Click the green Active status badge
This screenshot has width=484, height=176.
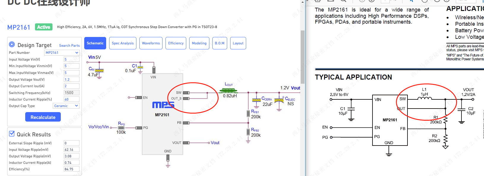44,27
